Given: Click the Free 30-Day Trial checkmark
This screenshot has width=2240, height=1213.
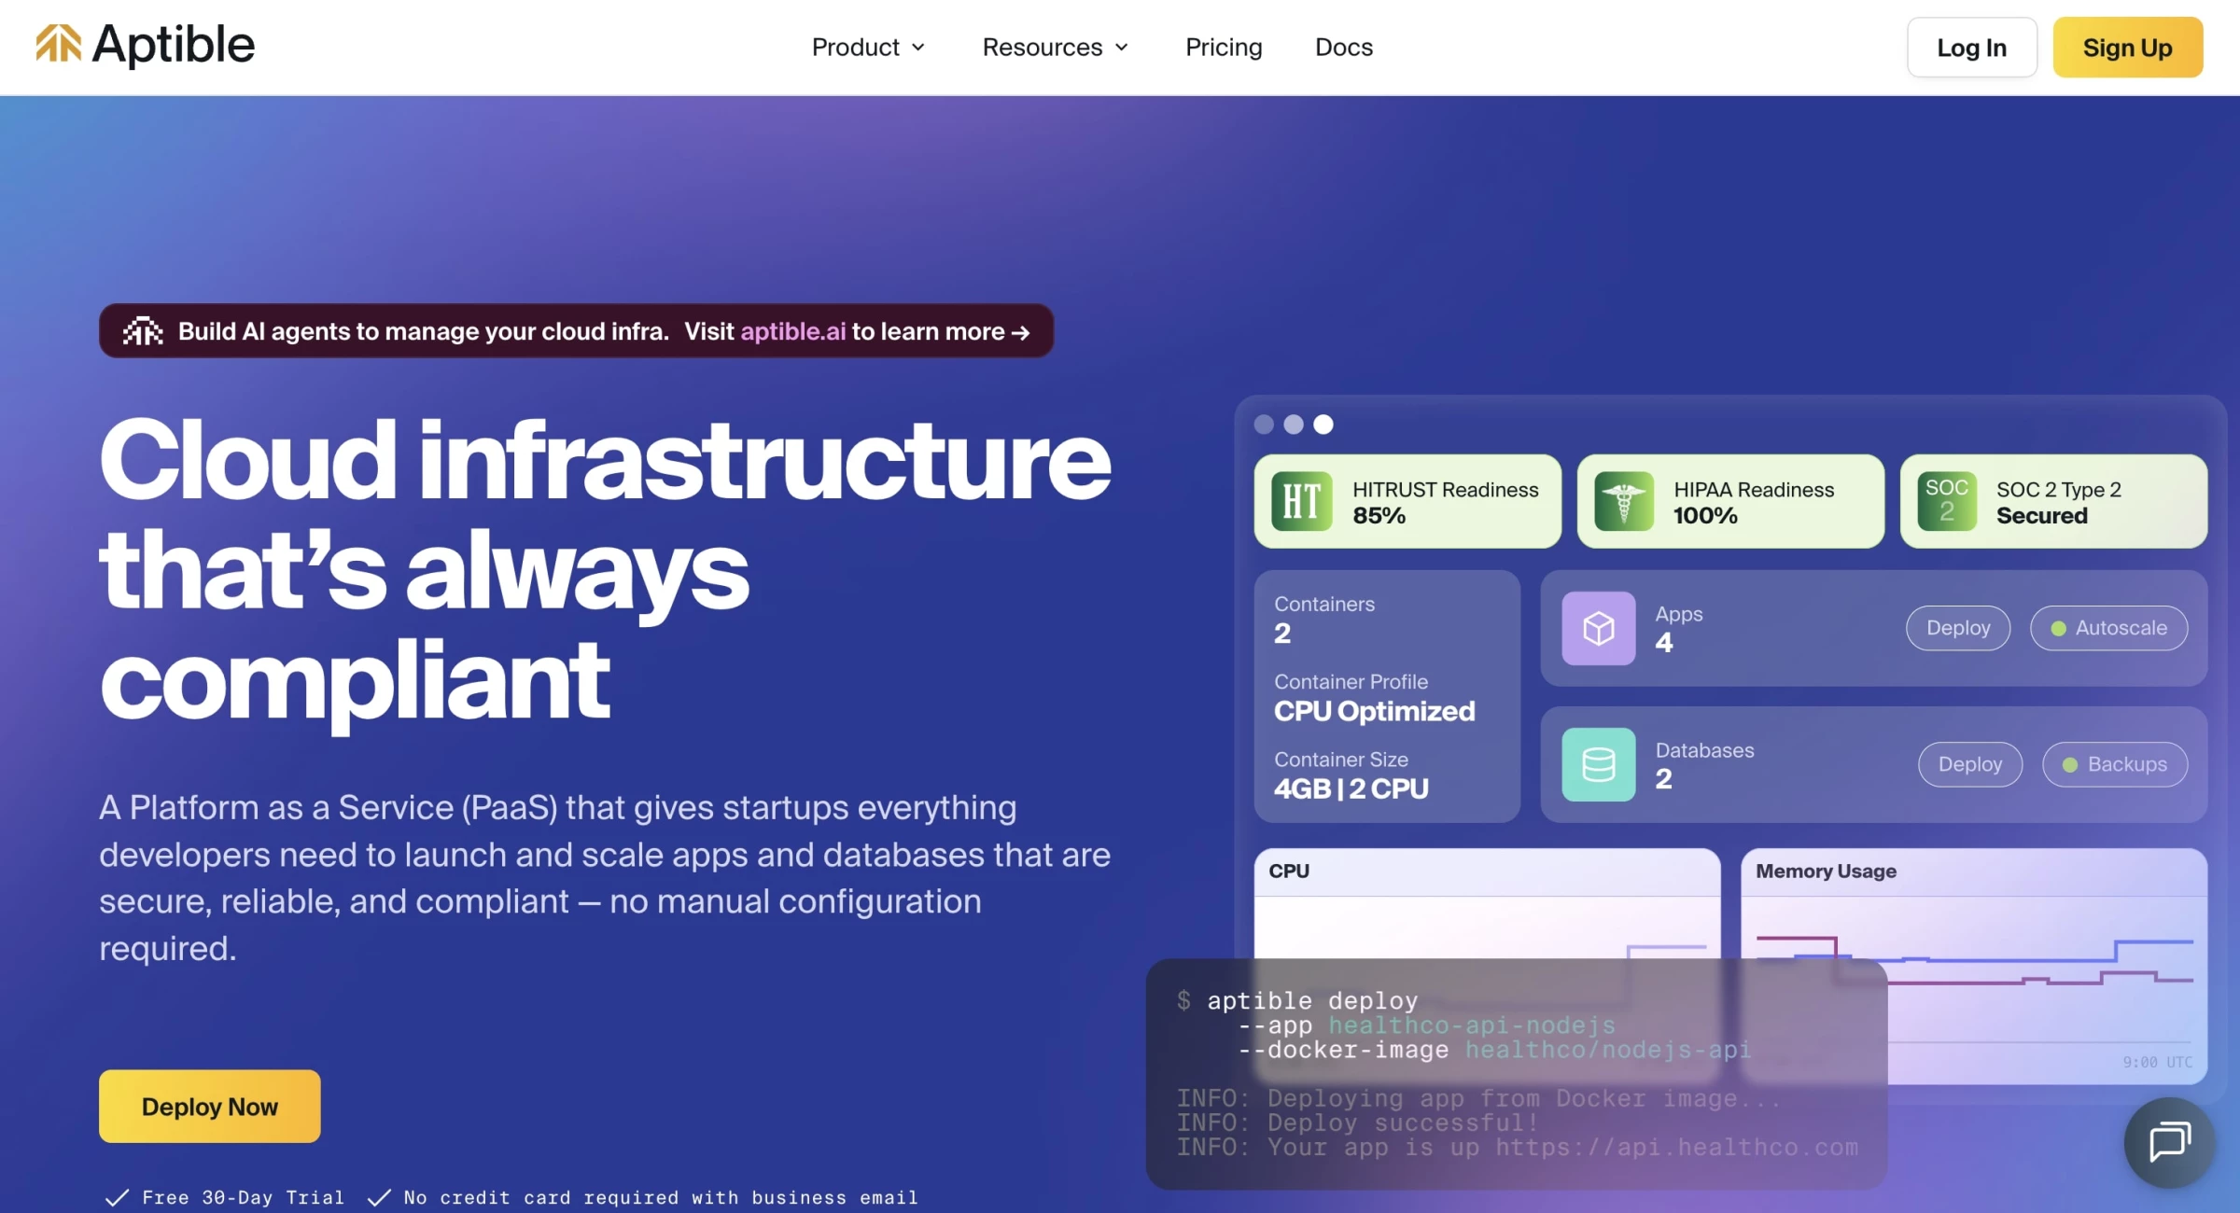Looking at the screenshot, I should (117, 1197).
